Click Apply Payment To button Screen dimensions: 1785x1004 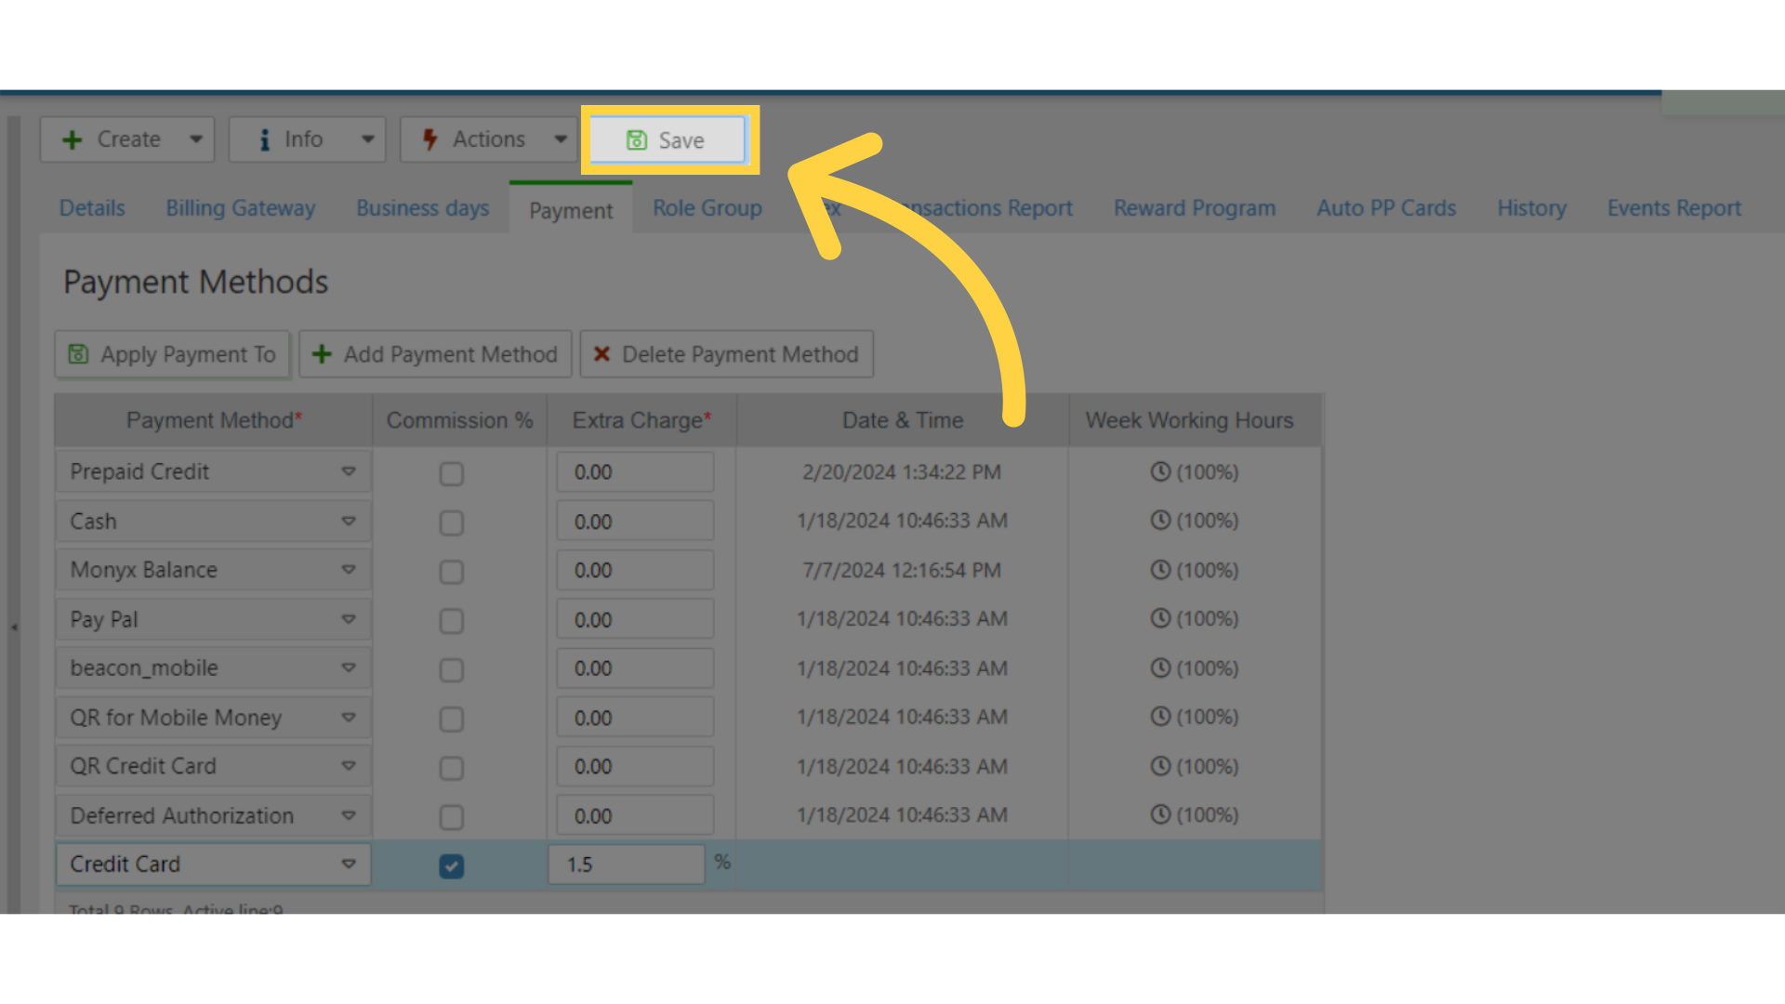click(172, 354)
